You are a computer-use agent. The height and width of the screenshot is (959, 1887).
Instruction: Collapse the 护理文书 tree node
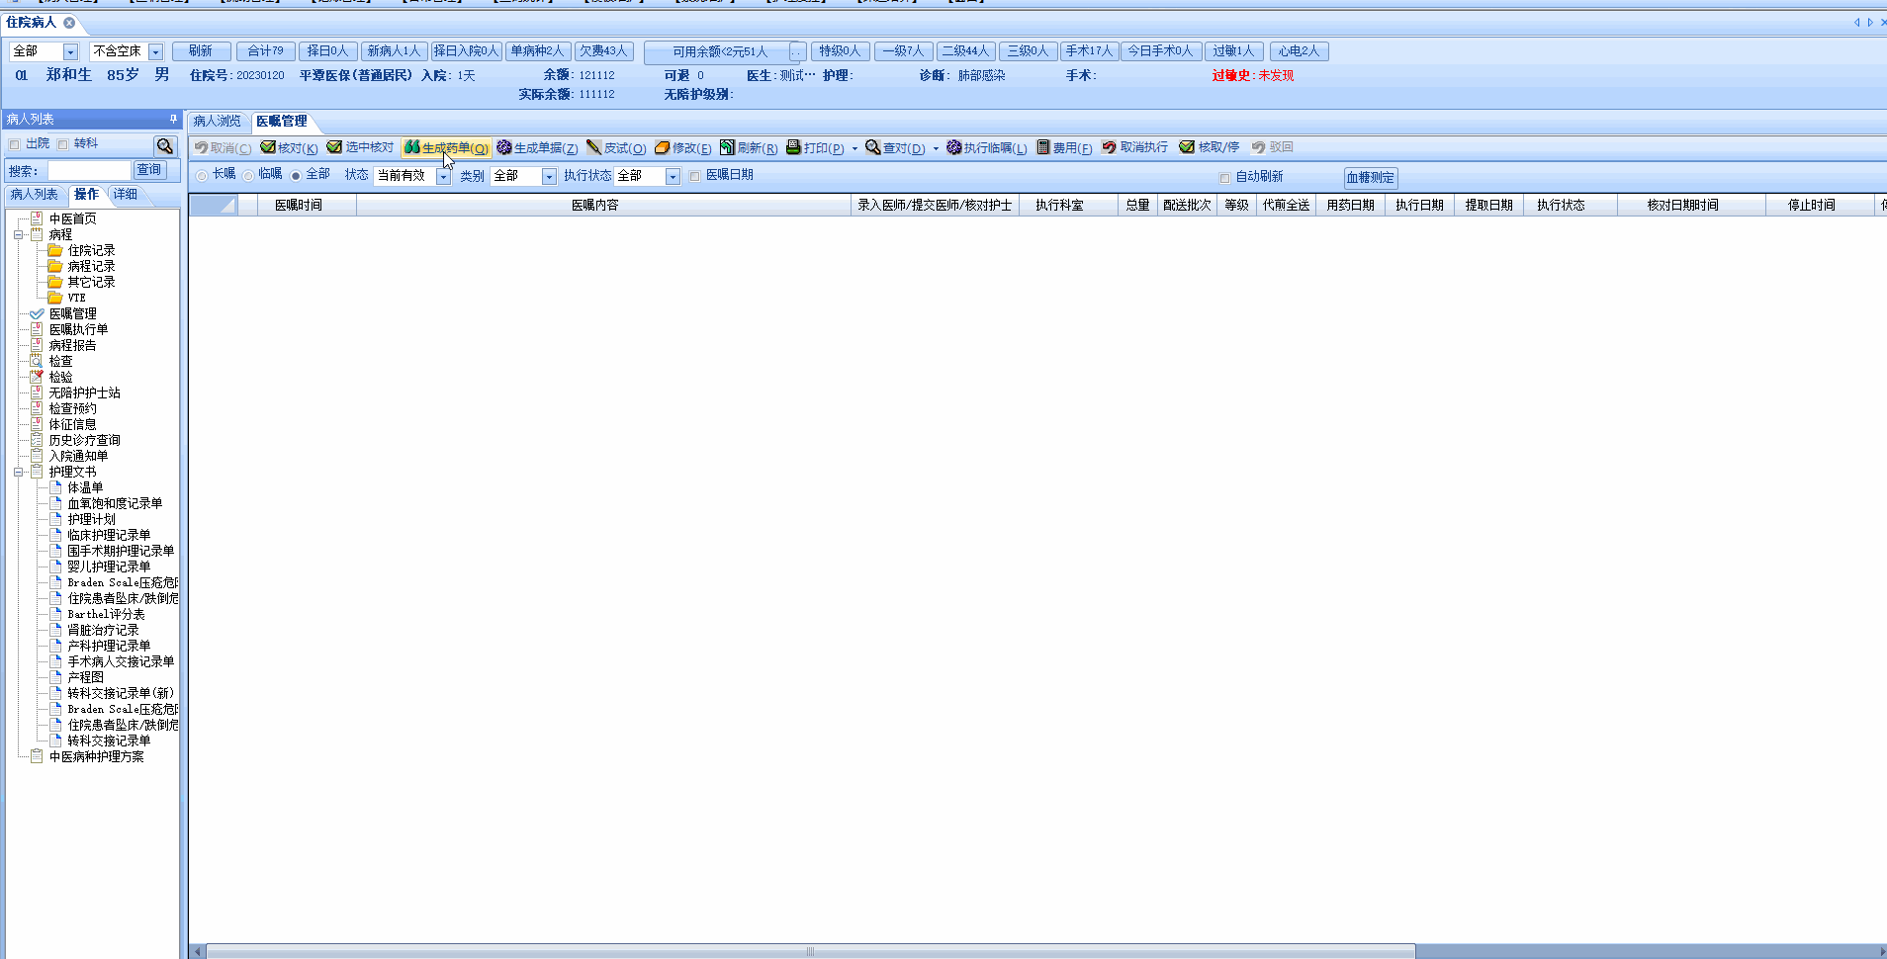(x=19, y=472)
